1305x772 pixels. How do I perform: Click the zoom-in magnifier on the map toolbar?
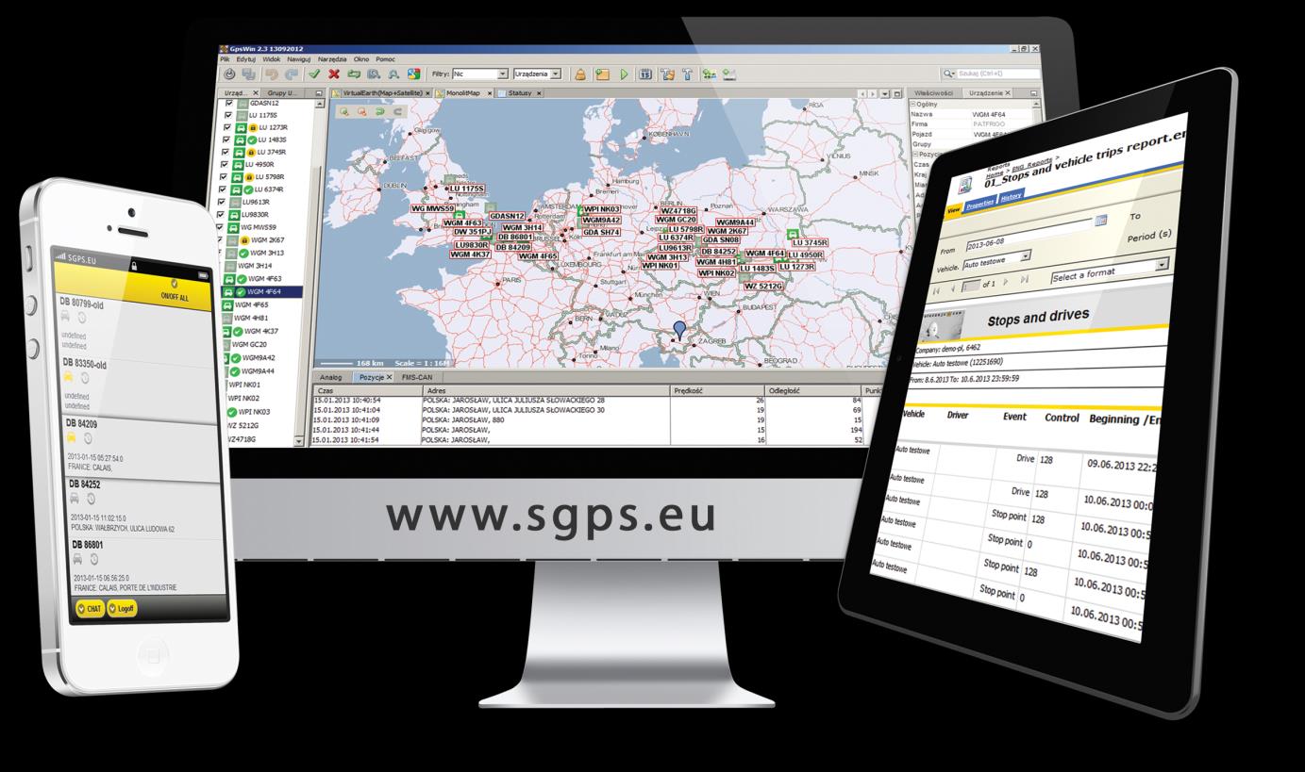point(343,111)
